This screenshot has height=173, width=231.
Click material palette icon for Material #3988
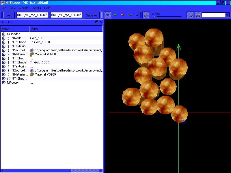click(32, 54)
